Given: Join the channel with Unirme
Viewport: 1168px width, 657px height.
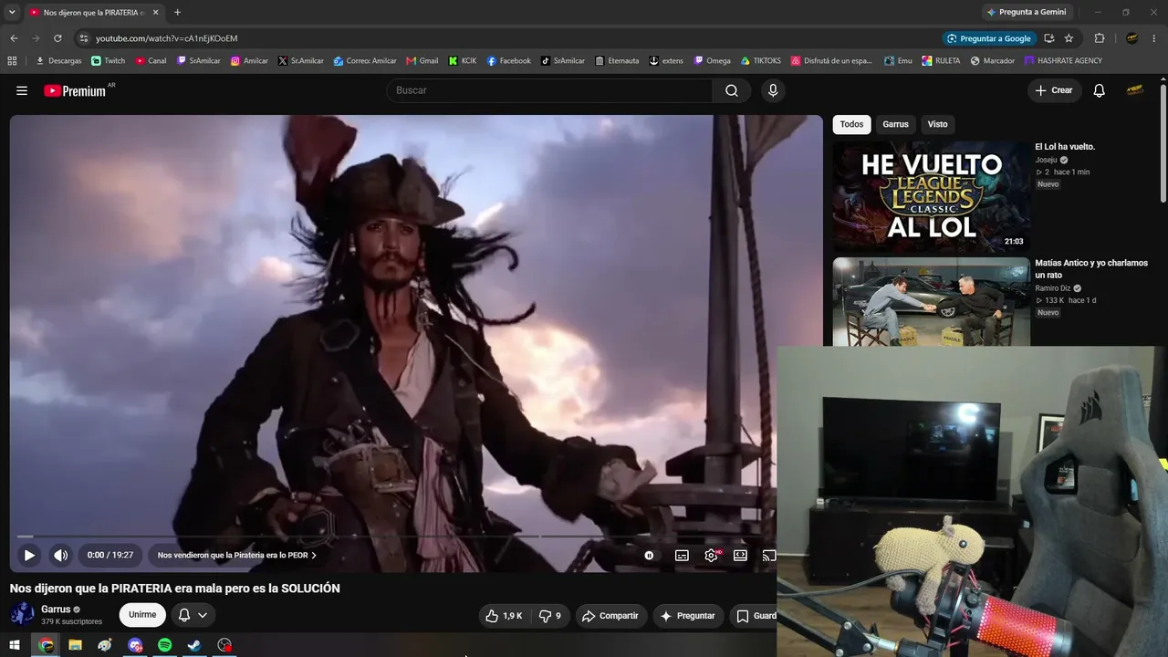Looking at the screenshot, I should tap(142, 615).
